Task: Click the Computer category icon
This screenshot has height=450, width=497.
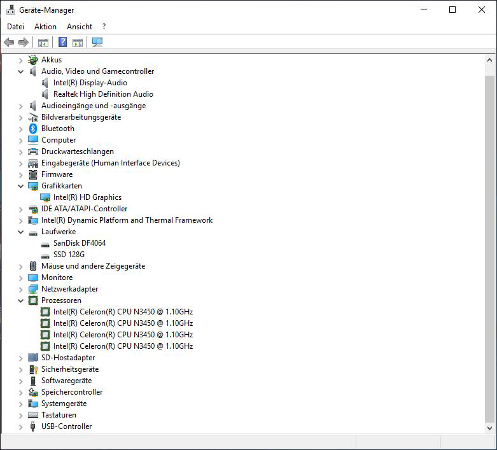Action: point(33,140)
